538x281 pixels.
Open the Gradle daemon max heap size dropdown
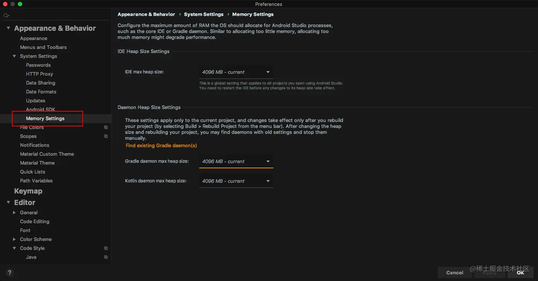[x=236, y=161]
